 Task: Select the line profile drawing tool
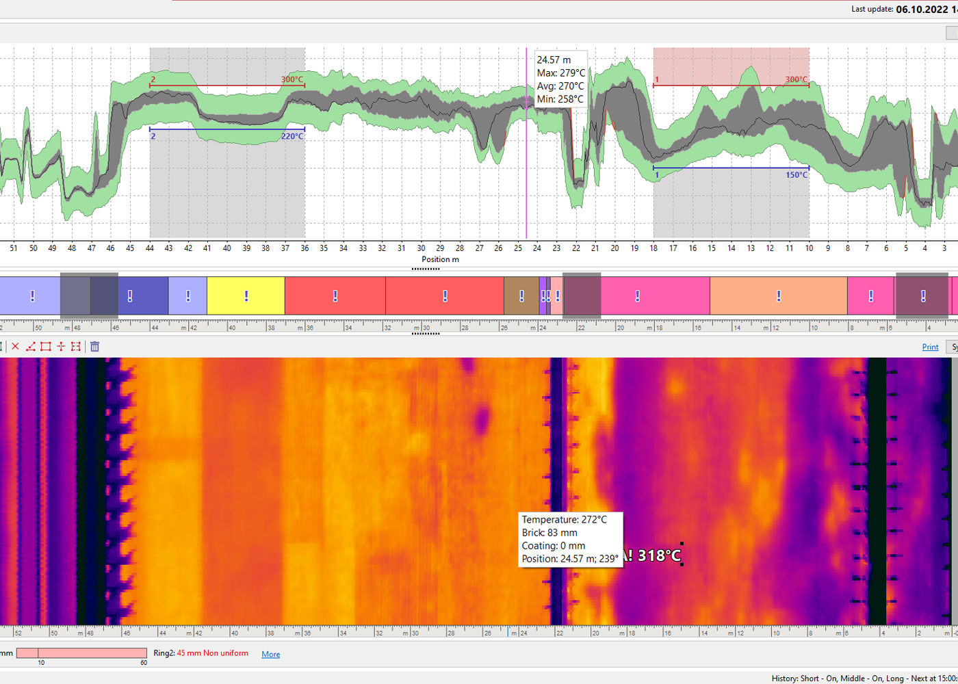pyautogui.click(x=31, y=347)
